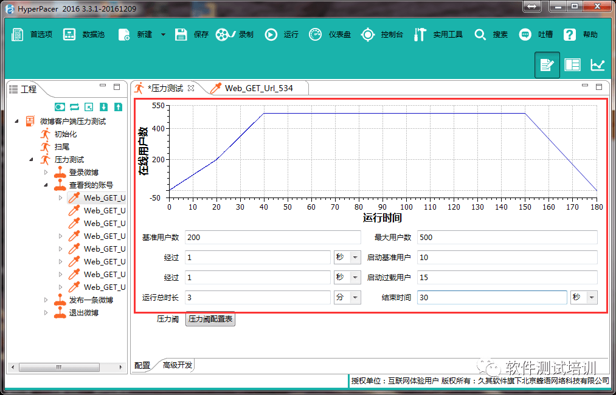The width and height of the screenshot is (616, 395).
Task: Maximize the 工程 panel view
Action: (117, 87)
